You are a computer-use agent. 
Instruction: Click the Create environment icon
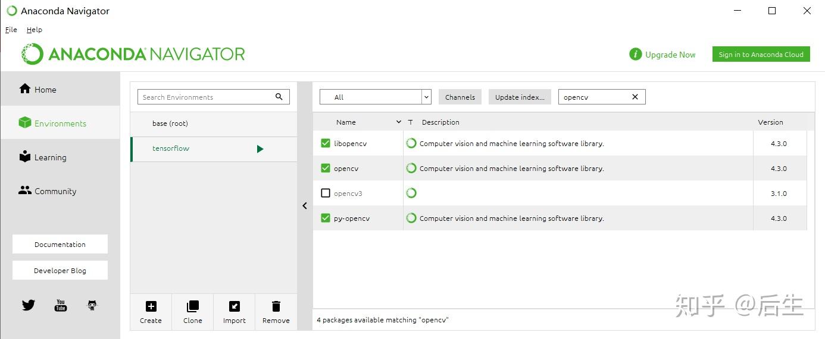[151, 306]
